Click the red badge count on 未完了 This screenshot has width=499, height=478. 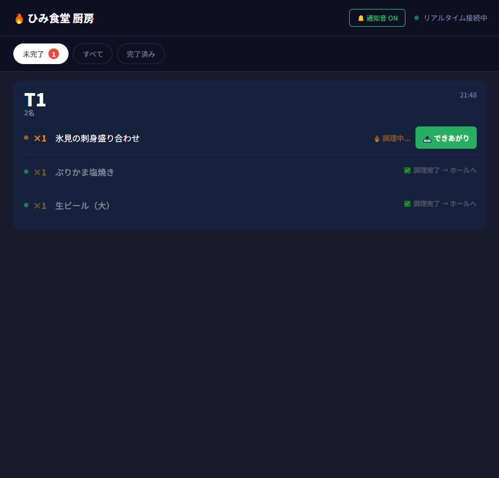(x=53, y=54)
